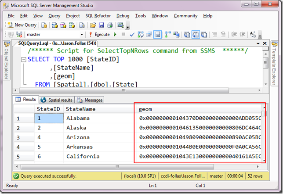Expand the Object Explorer side panel
Screen dimensions: 283x194
coord(6,61)
